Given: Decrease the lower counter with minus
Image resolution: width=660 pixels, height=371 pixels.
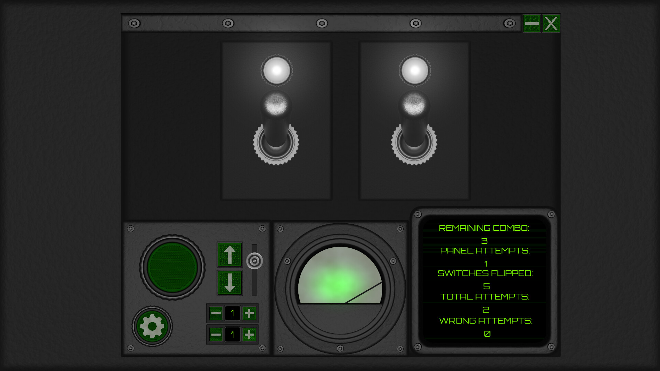Looking at the screenshot, I should click(x=216, y=334).
